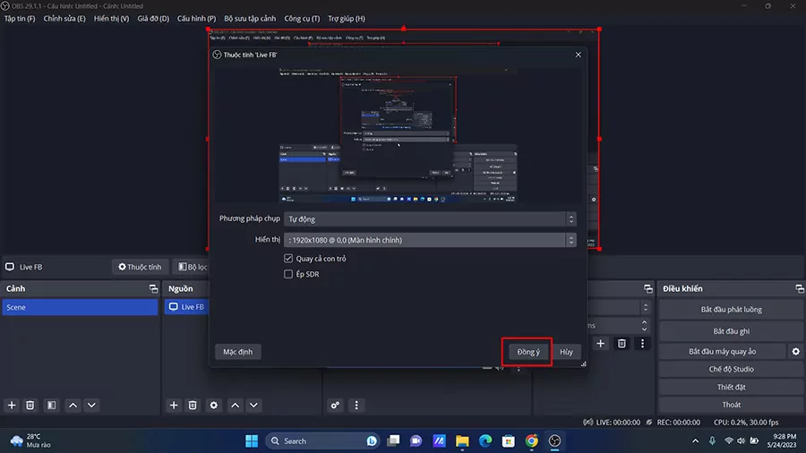Open Thiết đặt settings button
The height and width of the screenshot is (453, 806).
point(731,387)
